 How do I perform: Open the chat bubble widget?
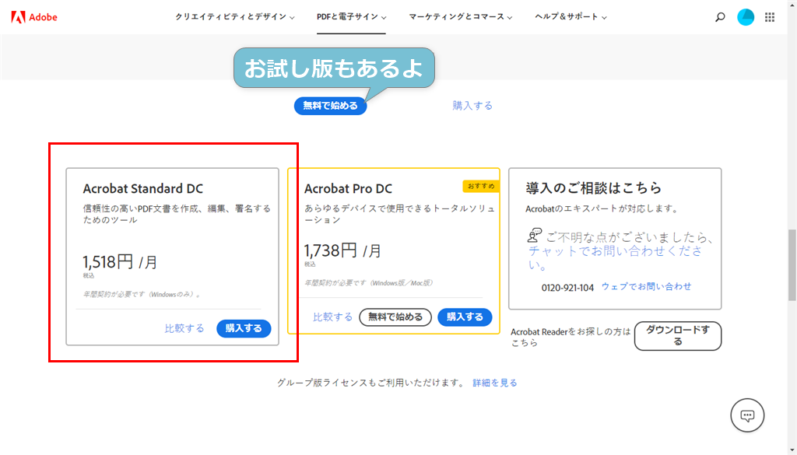[x=747, y=415]
